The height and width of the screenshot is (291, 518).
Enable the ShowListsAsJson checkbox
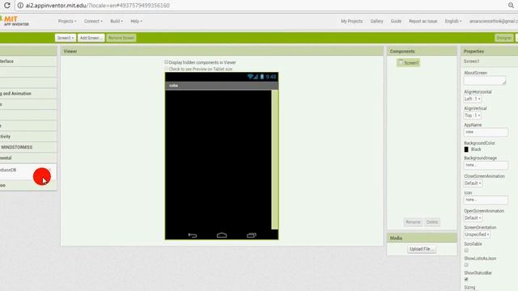(466, 265)
